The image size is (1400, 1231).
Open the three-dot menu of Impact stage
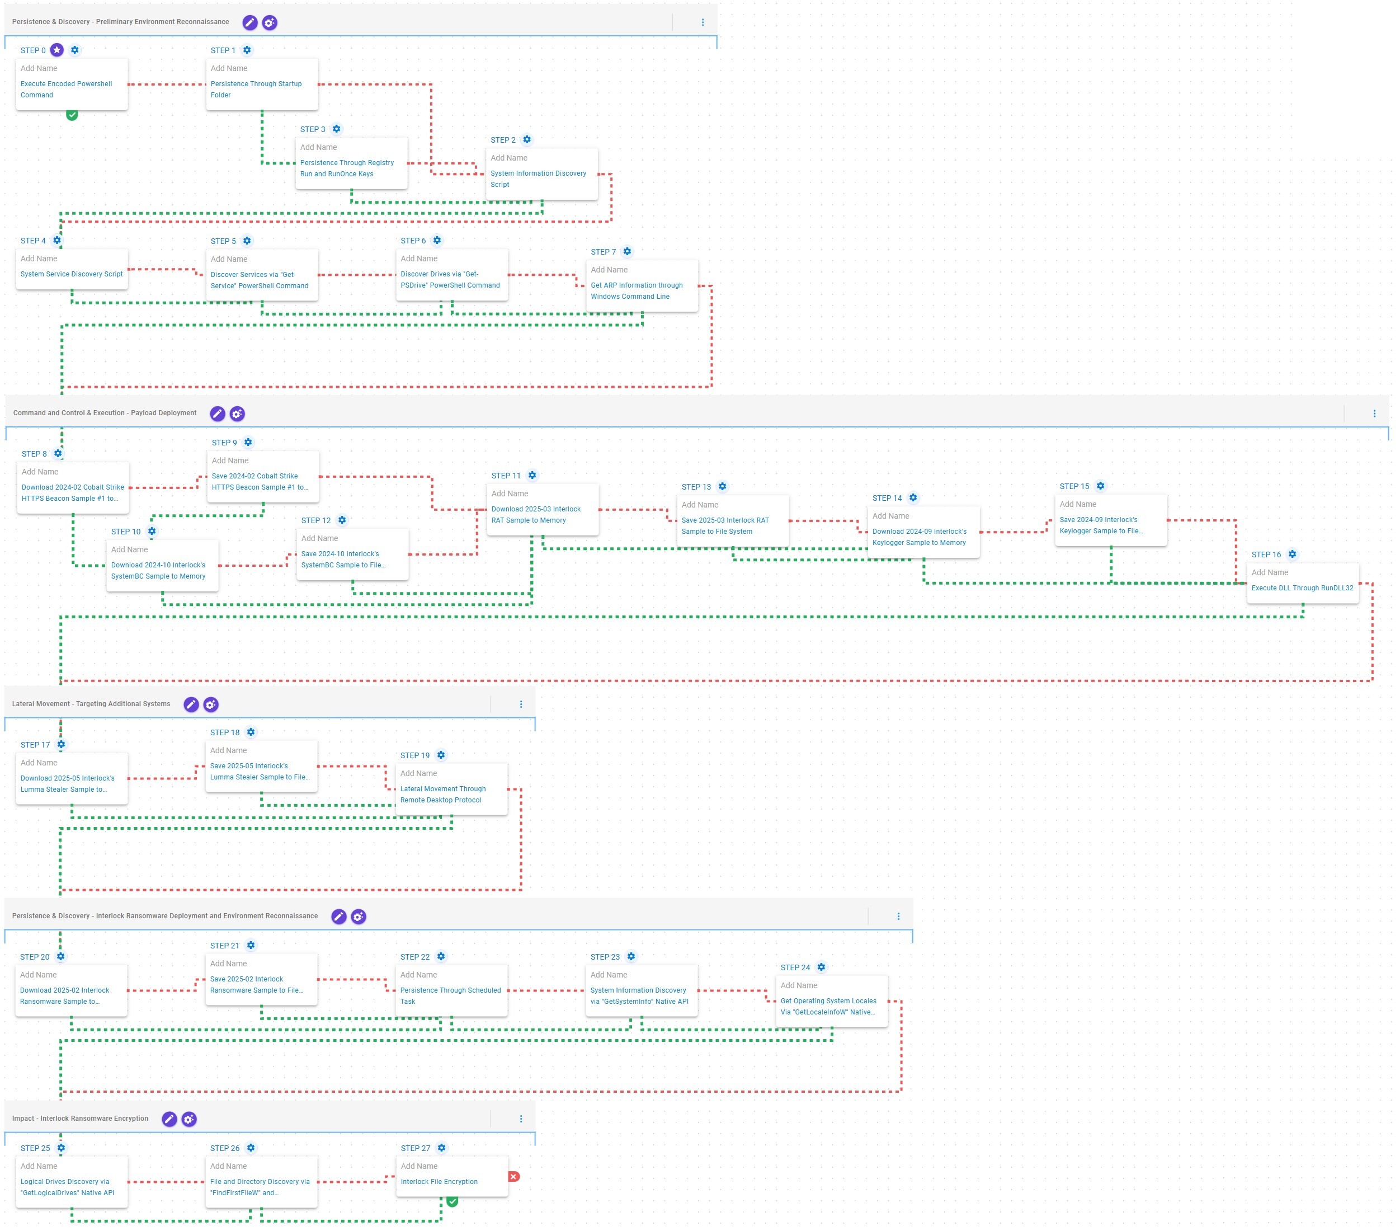pyautogui.click(x=521, y=1119)
